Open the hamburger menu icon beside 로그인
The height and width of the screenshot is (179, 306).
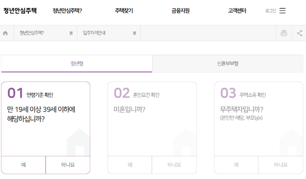[x=282, y=11]
